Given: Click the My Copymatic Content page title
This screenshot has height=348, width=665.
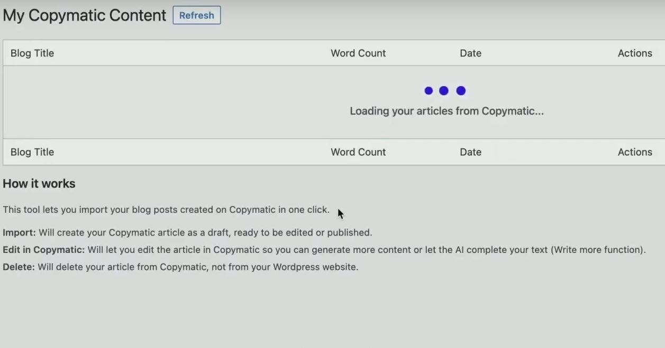Looking at the screenshot, I should 85,15.
